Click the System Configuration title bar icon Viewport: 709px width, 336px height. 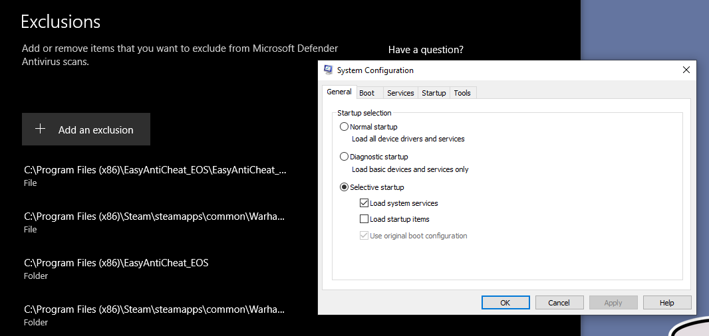[329, 70]
